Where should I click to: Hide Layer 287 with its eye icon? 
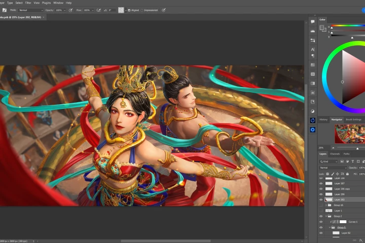point(321,183)
